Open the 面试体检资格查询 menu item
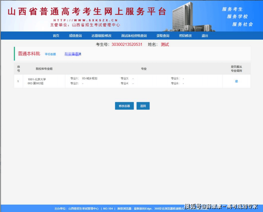 pos(134,36)
